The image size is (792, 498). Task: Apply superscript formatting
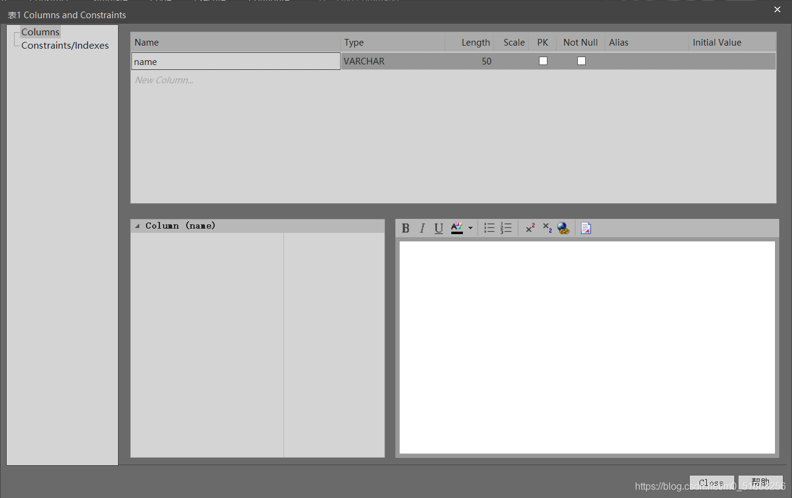[530, 228]
